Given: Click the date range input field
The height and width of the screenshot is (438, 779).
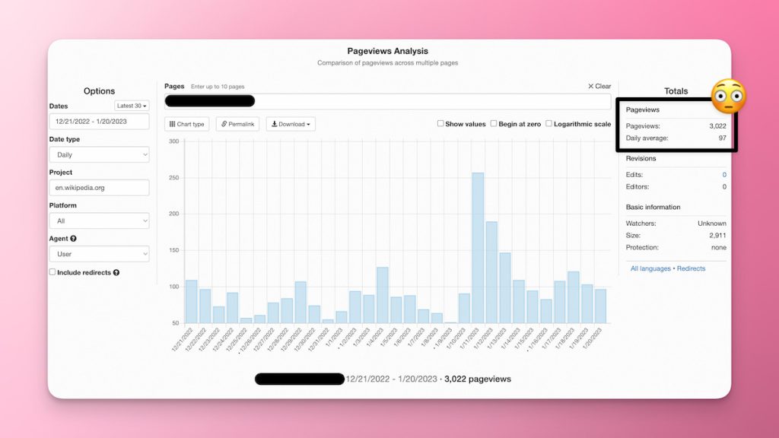Looking at the screenshot, I should [99, 121].
